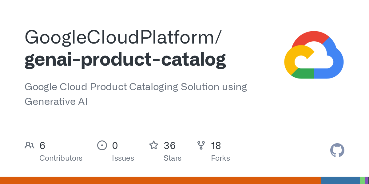Click the contributor count 6
The width and height of the screenshot is (369, 184).
42,146
